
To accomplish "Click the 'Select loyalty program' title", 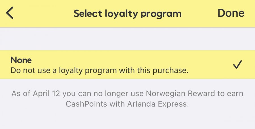I will click(127, 14).
